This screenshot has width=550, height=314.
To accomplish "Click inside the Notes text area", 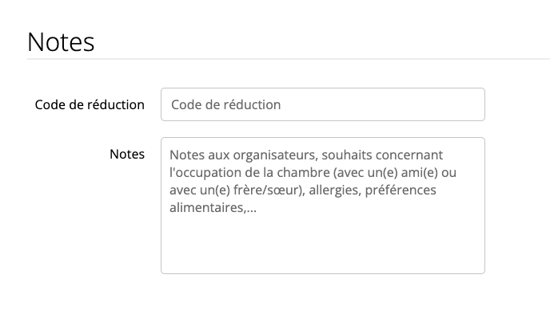I will (x=323, y=206).
